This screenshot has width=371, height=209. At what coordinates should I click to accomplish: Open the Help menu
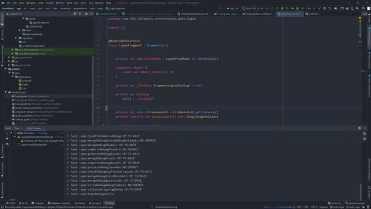tap(108, 3)
